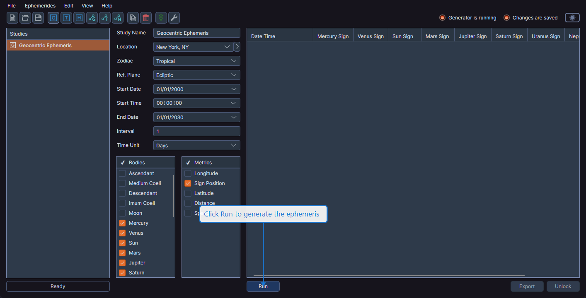Check the Longitude metric
586x298 pixels.
pos(188,173)
